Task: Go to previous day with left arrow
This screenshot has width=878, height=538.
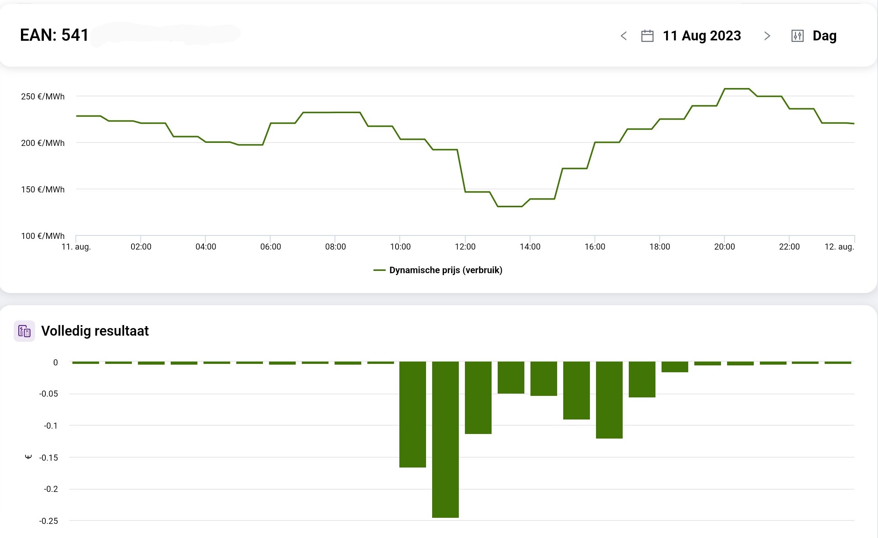Action: point(624,36)
